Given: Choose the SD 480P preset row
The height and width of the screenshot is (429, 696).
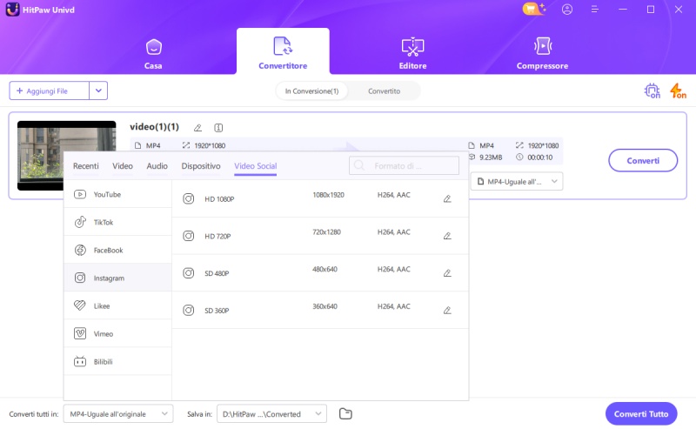Looking at the screenshot, I should click(320, 273).
